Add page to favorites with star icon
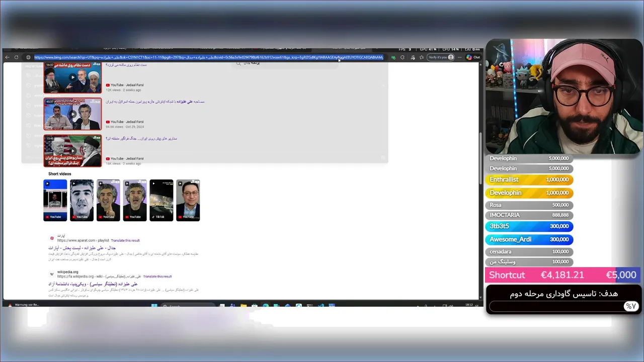The width and height of the screenshot is (644, 362). tap(421, 57)
